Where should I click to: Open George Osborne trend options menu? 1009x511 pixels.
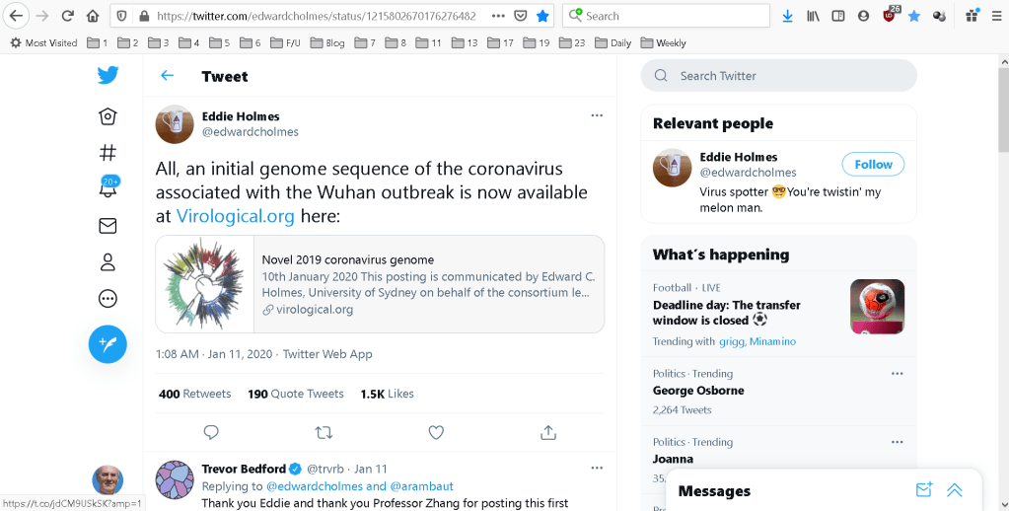[897, 374]
